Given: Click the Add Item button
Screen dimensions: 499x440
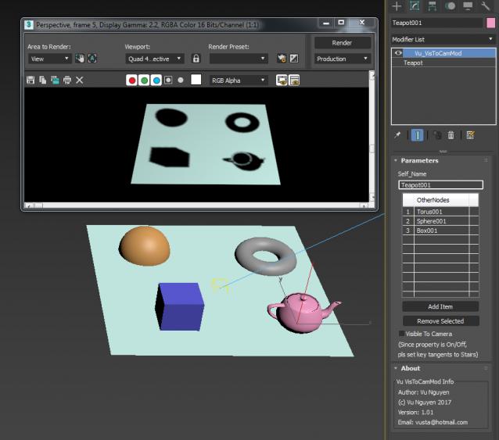Looking at the screenshot, I should click(x=440, y=306).
